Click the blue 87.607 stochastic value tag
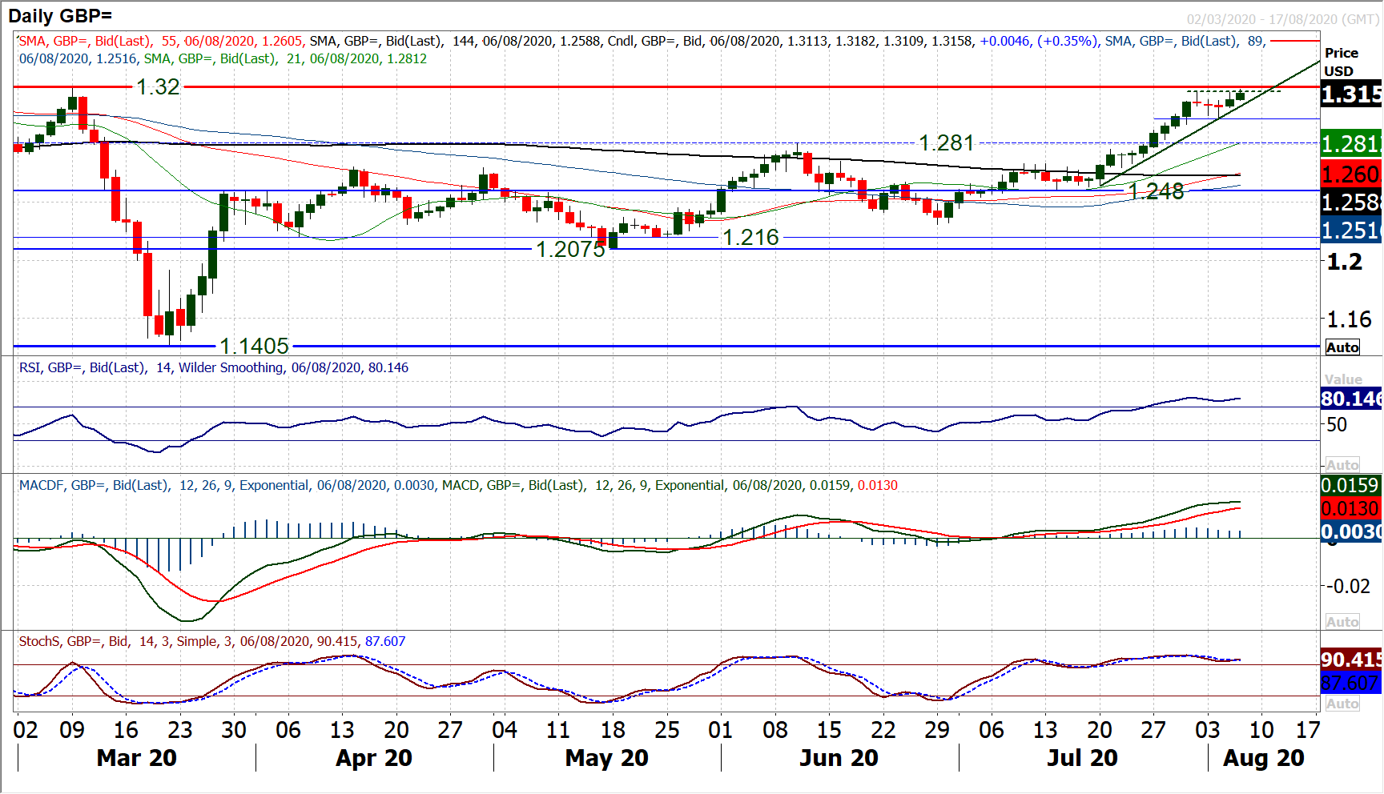Viewport: 1384px width, 794px height. pyautogui.click(x=1350, y=683)
